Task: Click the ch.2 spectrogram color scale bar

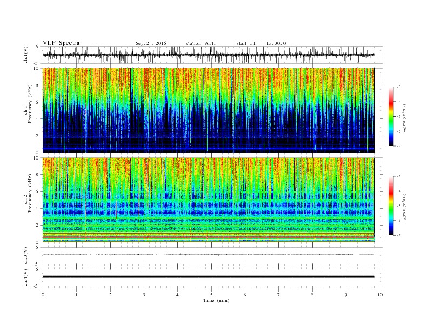Action: coord(391,206)
